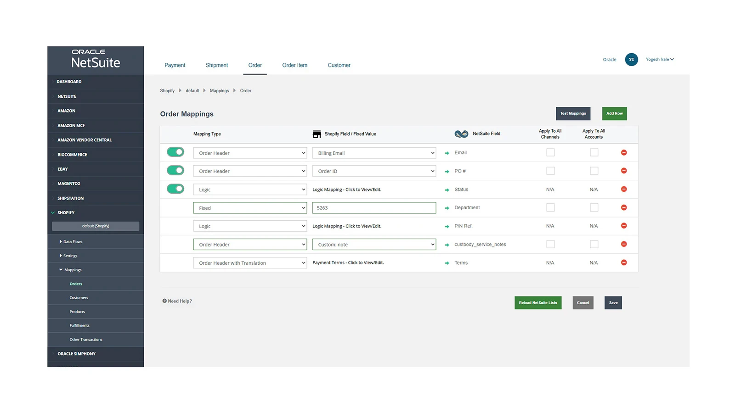Open Mapping Type dropdown for Email row
Viewport: 735px width, 413px height.
[250, 153]
